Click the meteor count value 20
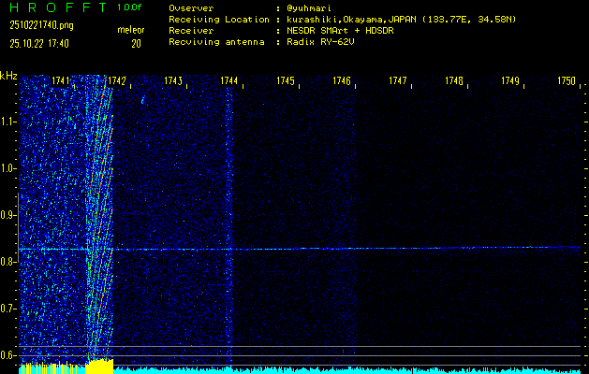 [136, 43]
